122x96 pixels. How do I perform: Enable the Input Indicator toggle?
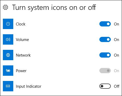click(x=105, y=86)
